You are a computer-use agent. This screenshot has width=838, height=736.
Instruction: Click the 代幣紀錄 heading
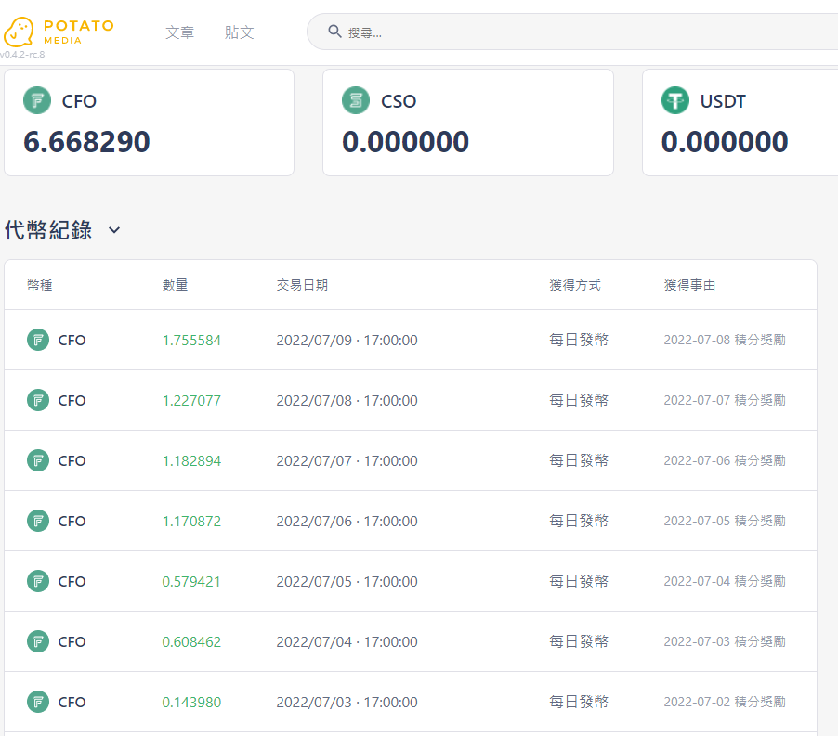[48, 230]
